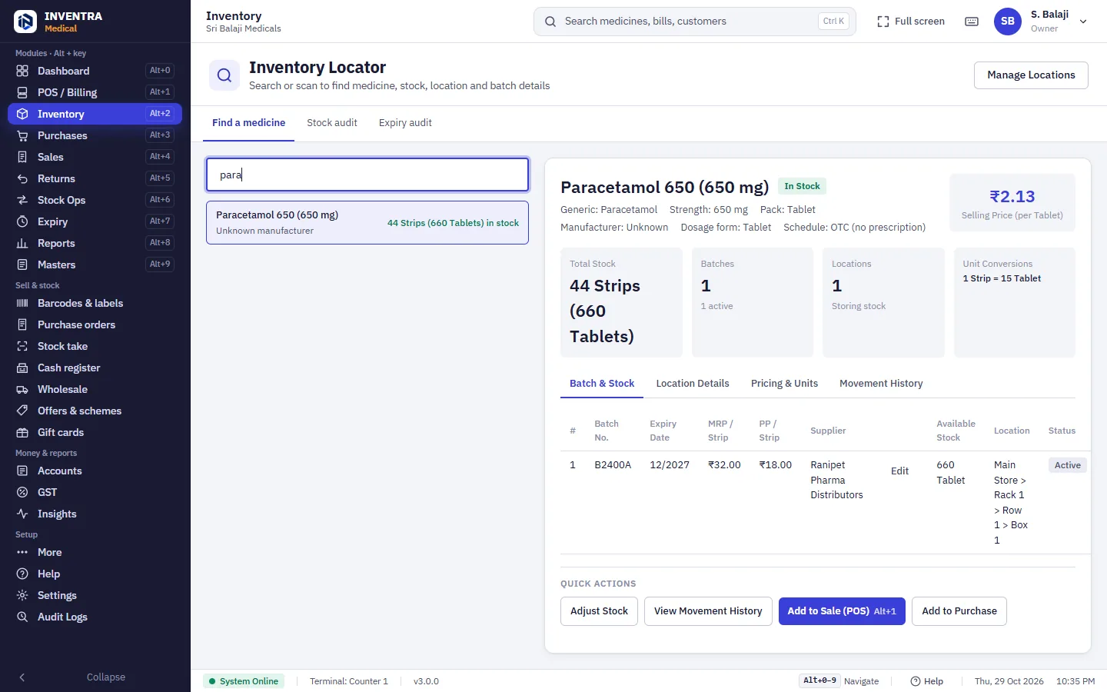The height and width of the screenshot is (692, 1107).
Task: Click the Adjust Stock button
Action: [599, 611]
